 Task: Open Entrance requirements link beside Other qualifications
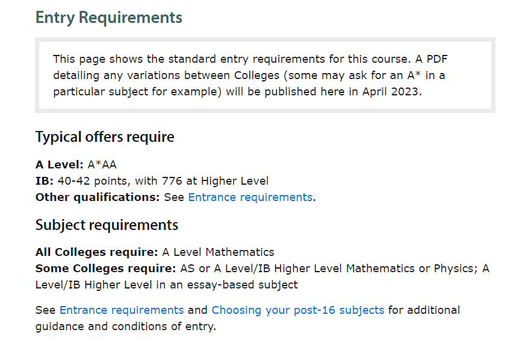(x=250, y=197)
